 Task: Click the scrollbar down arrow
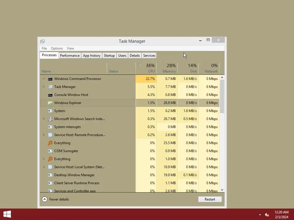pos(222,190)
